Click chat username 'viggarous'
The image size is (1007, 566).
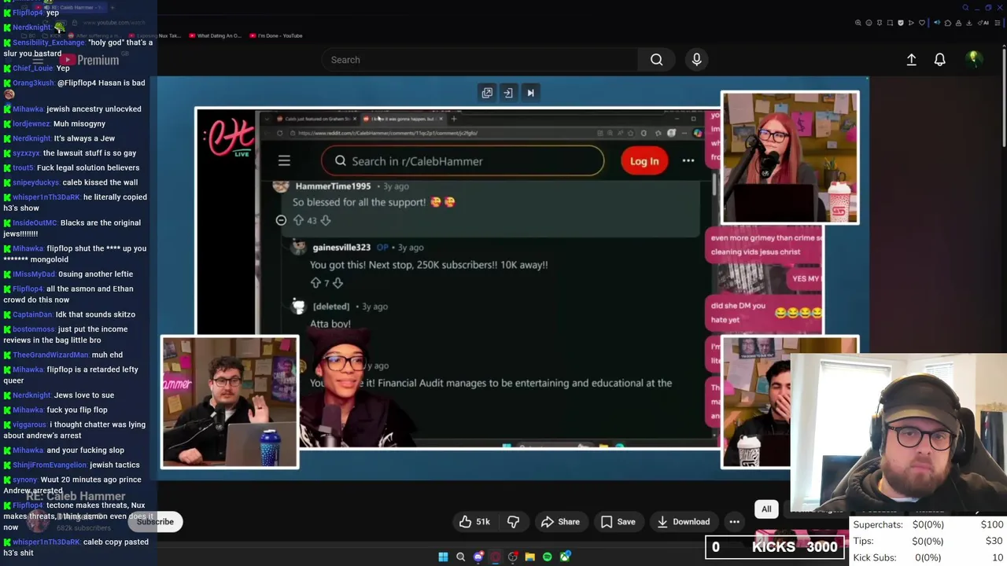pyautogui.click(x=30, y=424)
